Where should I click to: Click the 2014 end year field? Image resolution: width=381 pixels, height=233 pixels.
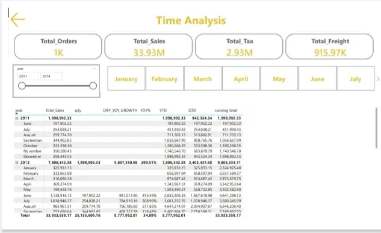point(51,76)
